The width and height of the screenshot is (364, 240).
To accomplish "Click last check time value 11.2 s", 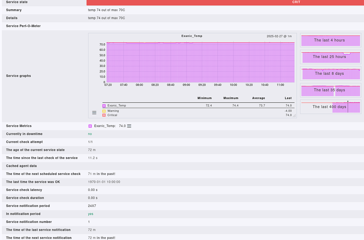I will click(x=93, y=158).
